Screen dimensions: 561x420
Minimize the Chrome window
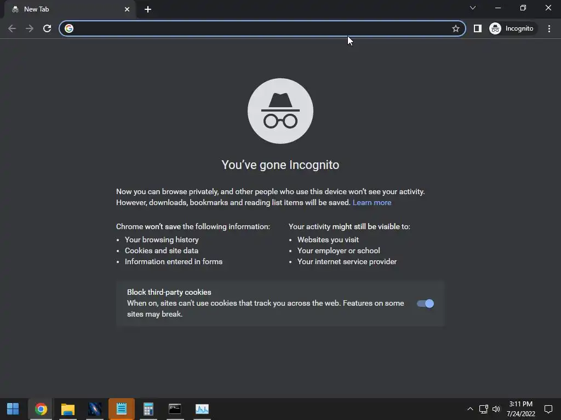[497, 8]
